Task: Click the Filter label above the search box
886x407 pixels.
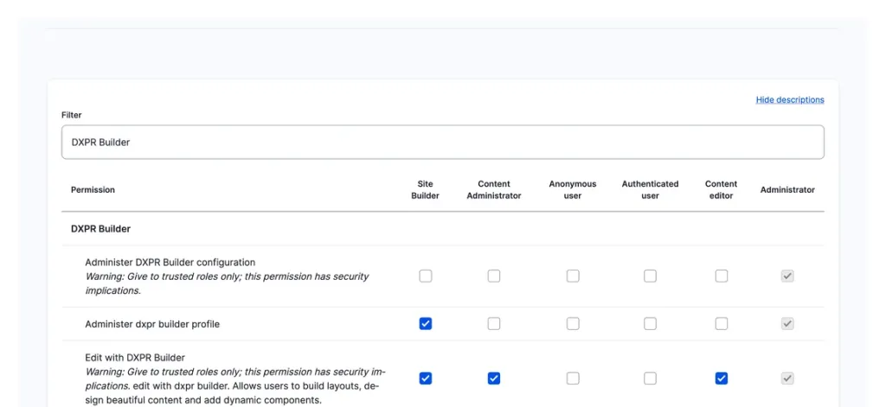Action: (72, 115)
